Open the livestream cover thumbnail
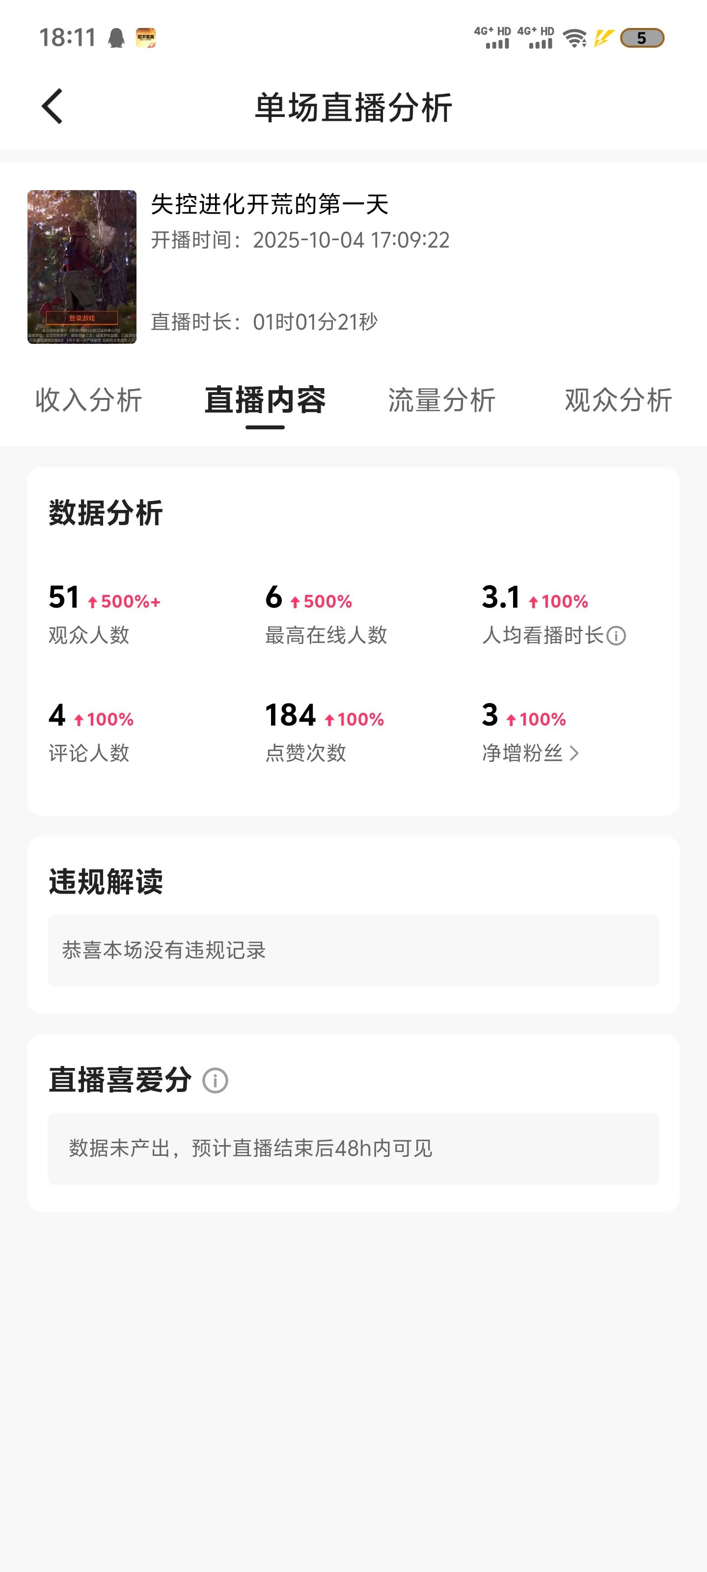 click(82, 267)
